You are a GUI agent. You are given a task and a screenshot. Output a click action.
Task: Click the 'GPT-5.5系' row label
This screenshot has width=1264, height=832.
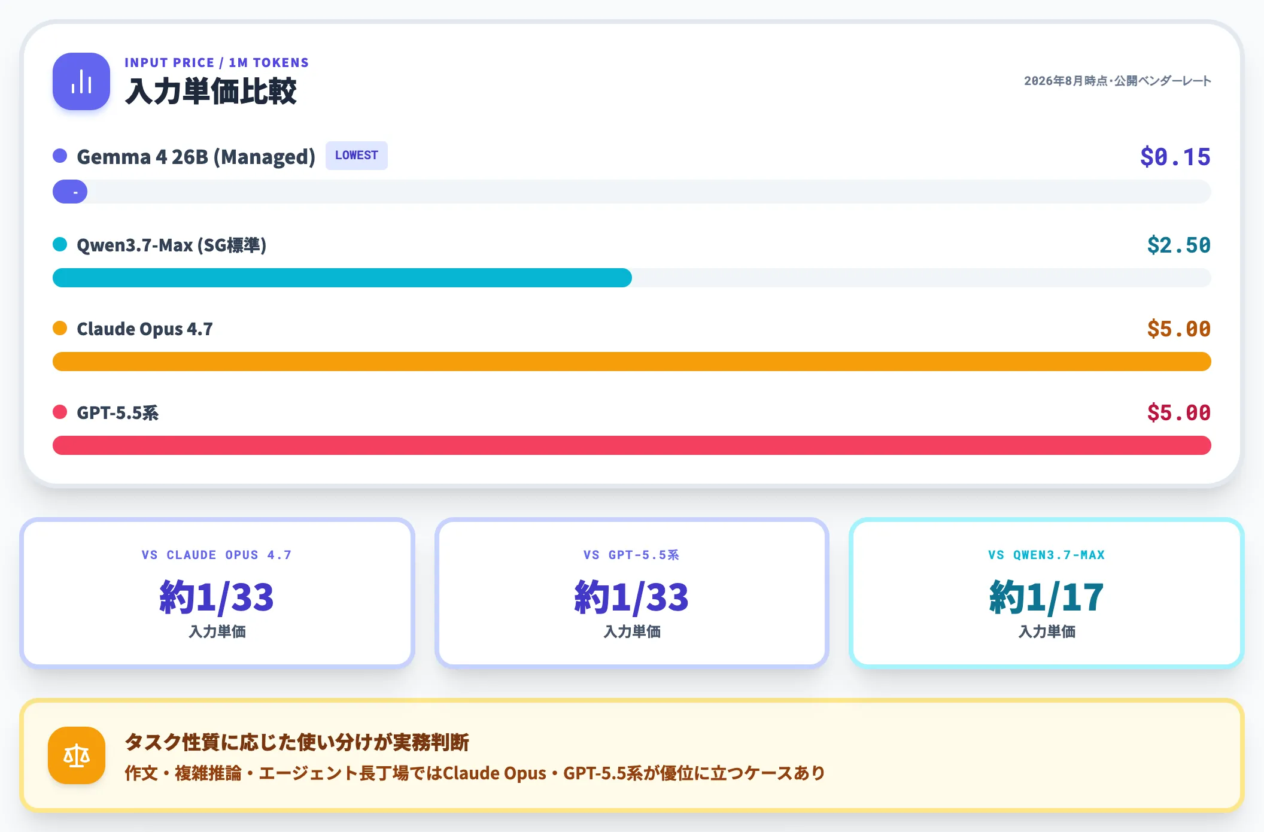[118, 413]
